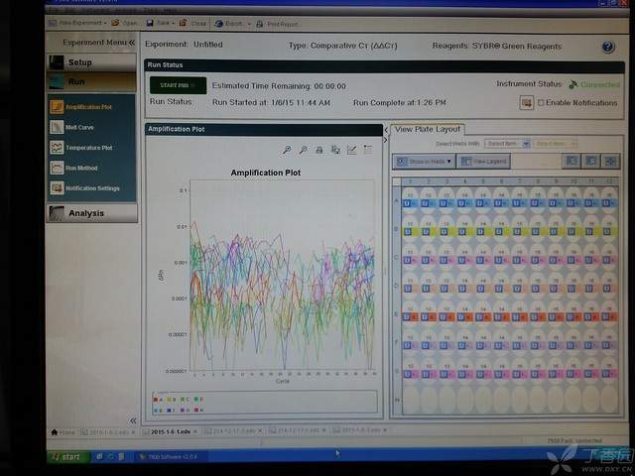Click the blue F legend swatch

point(170,411)
